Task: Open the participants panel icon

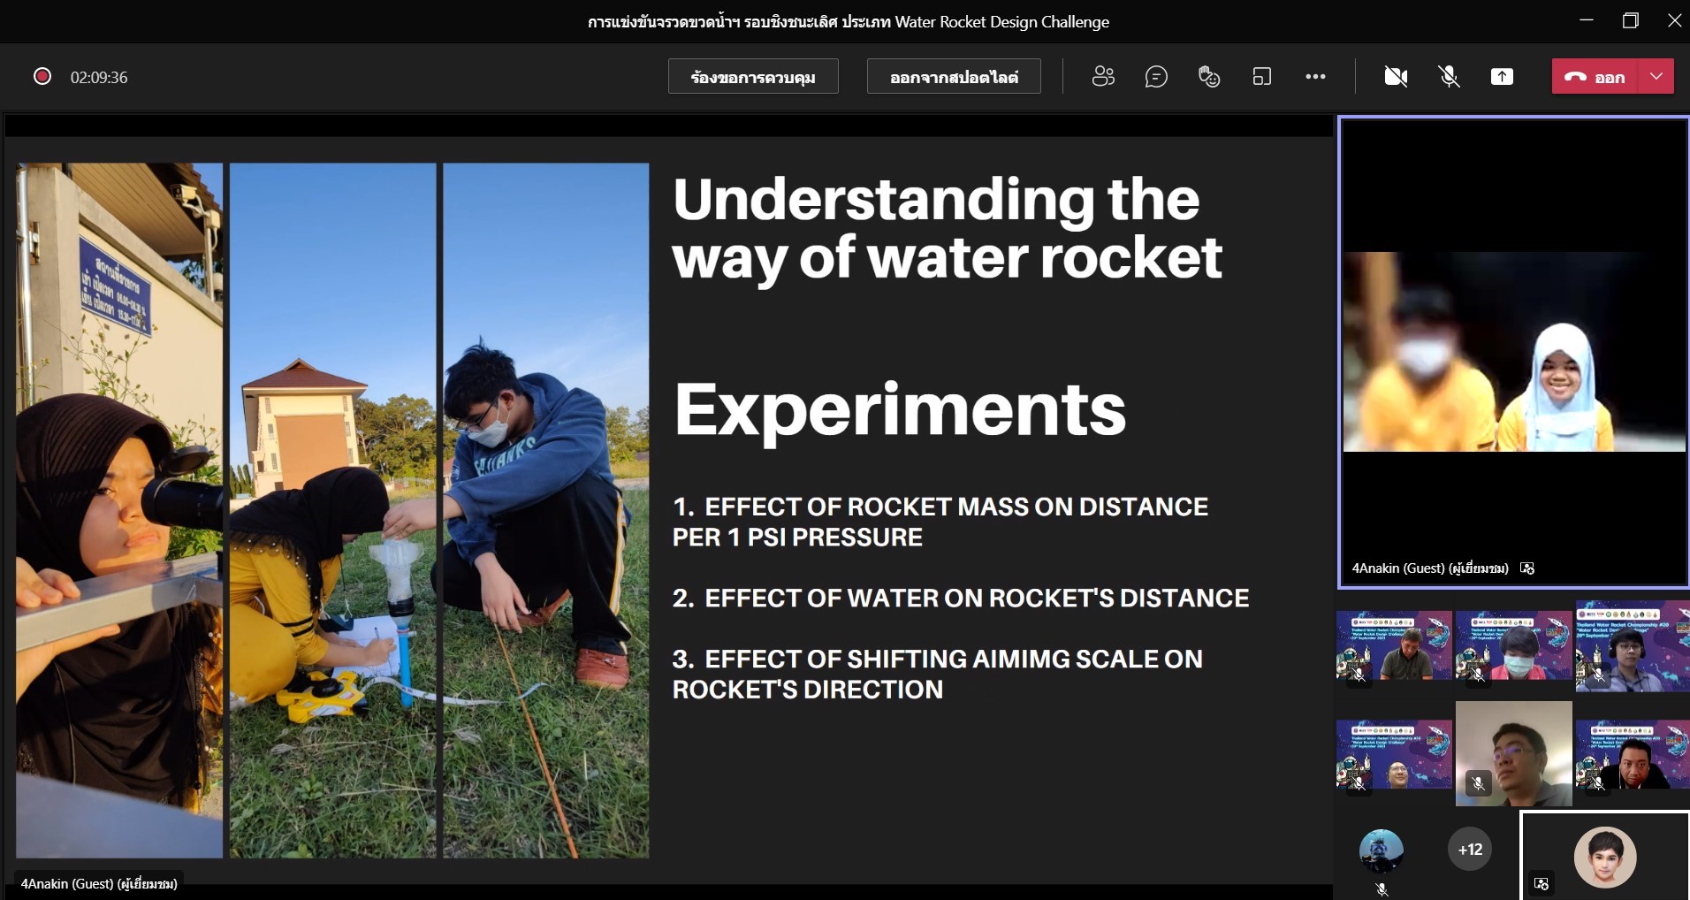Action: pos(1103,77)
